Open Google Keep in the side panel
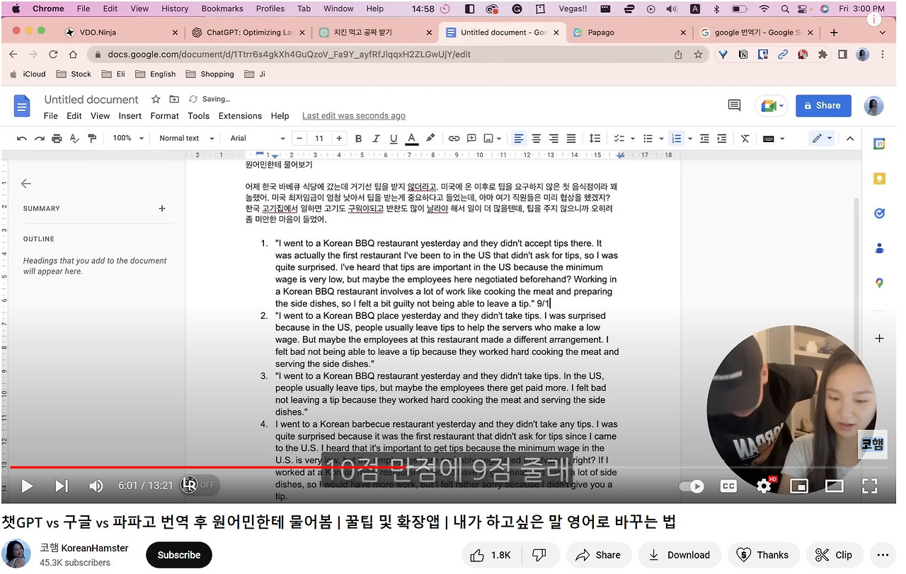Viewport: 906px width, 574px height. pos(879,180)
